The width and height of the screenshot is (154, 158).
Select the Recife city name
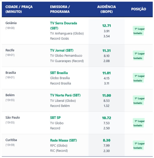point(10,50)
